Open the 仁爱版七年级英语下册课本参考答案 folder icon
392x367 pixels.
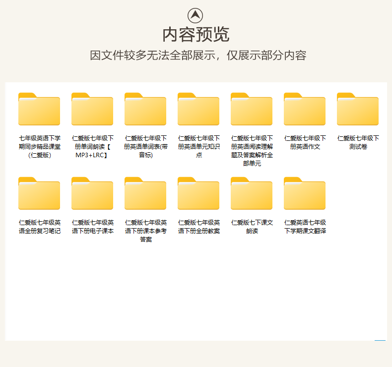click(145, 193)
